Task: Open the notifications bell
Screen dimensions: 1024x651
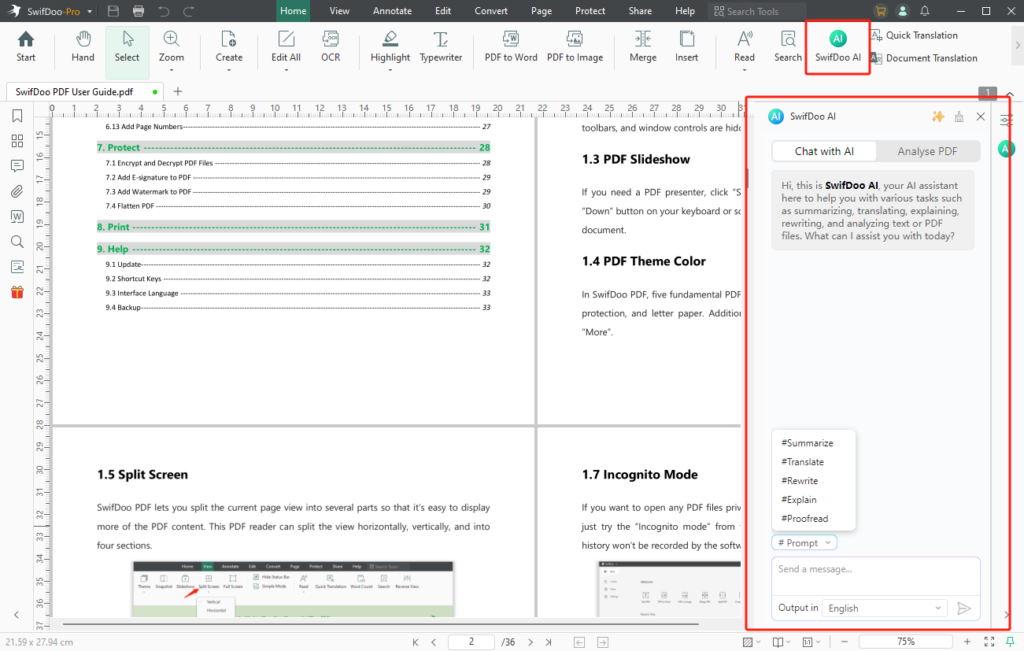Action: point(925,11)
